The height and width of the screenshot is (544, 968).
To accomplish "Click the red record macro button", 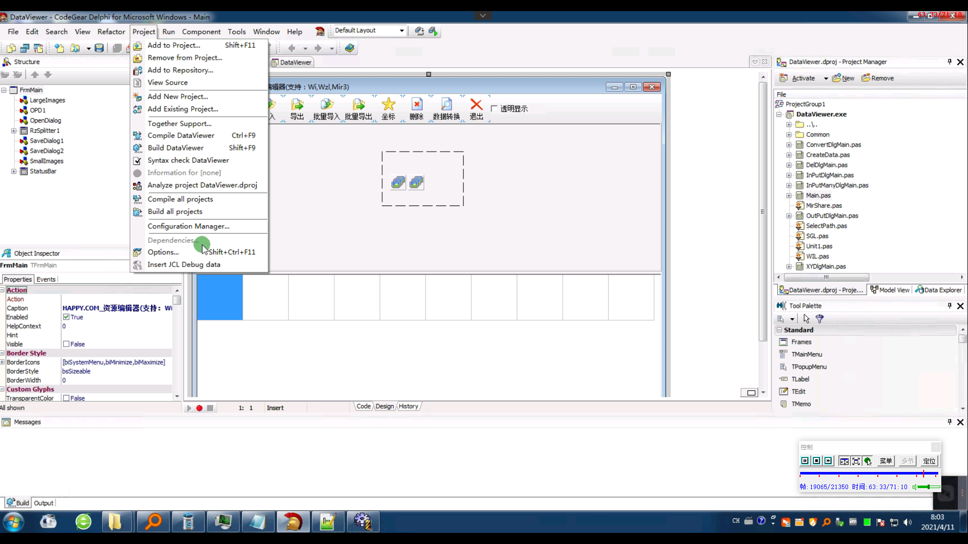I will tap(199, 408).
